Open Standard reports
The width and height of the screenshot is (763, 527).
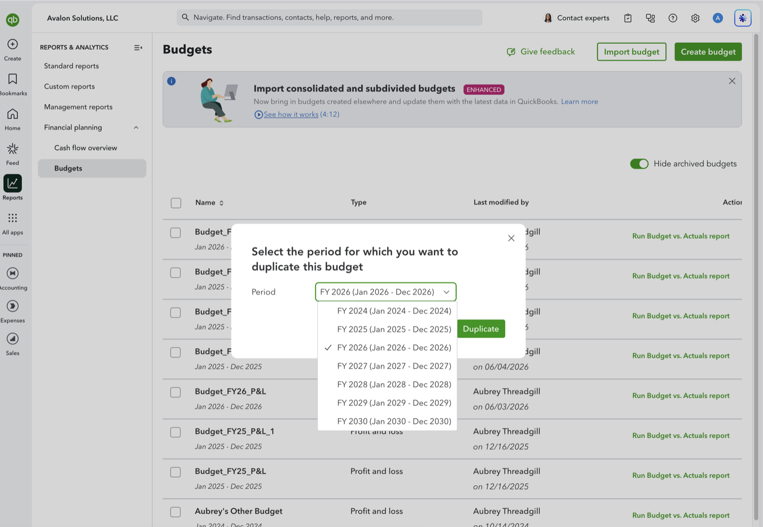71,66
